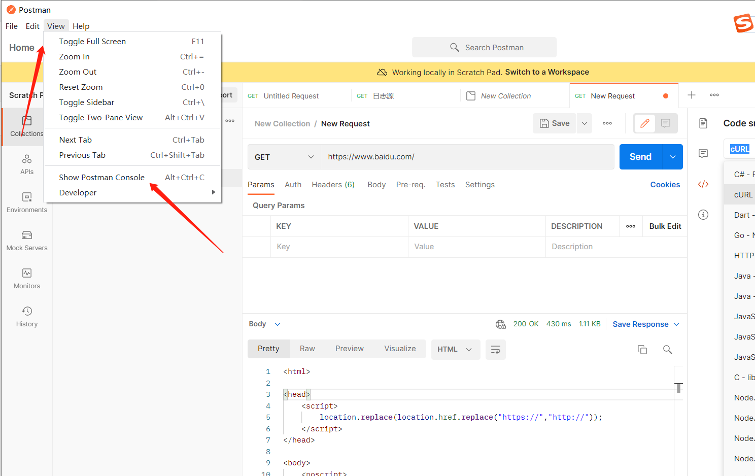The image size is (755, 476).
Task: Add a new request tab
Action: [x=692, y=95]
